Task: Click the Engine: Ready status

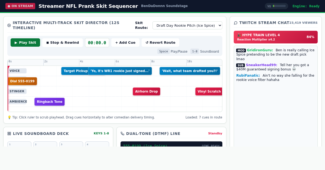Action: (306, 6)
